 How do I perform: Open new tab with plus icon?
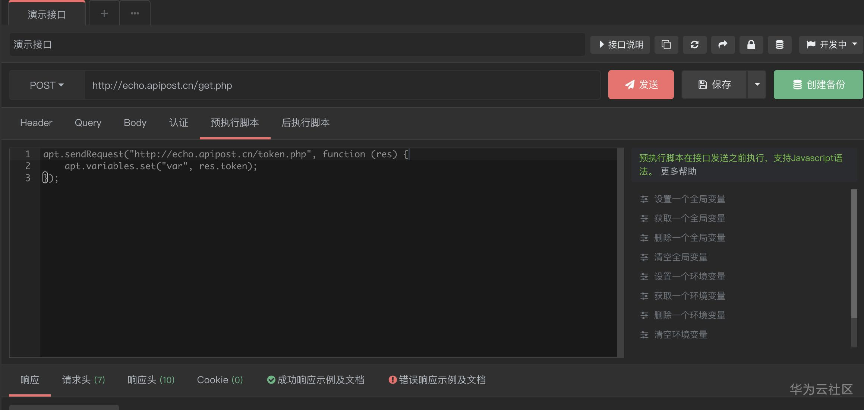click(104, 13)
